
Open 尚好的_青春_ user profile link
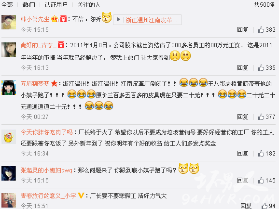point(38,45)
